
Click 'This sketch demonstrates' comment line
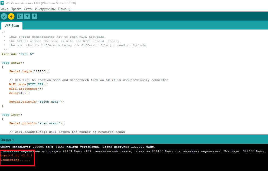tap(57, 37)
